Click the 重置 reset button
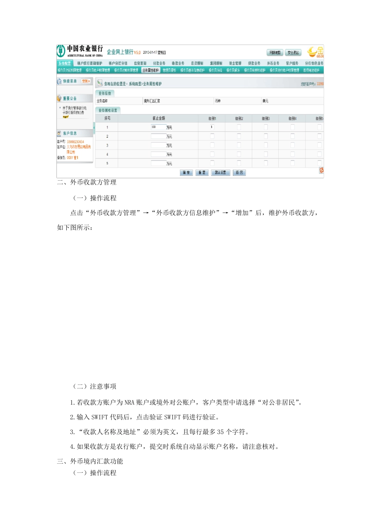 pos(202,173)
